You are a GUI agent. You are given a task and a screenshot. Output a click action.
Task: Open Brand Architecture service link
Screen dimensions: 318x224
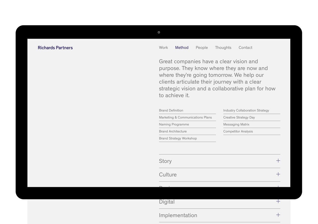[173, 132]
